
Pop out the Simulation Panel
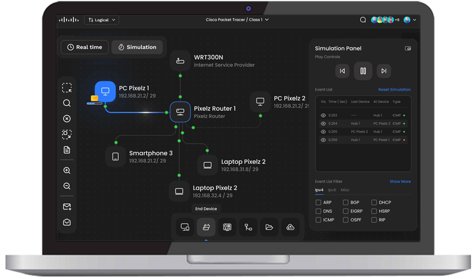(x=408, y=49)
